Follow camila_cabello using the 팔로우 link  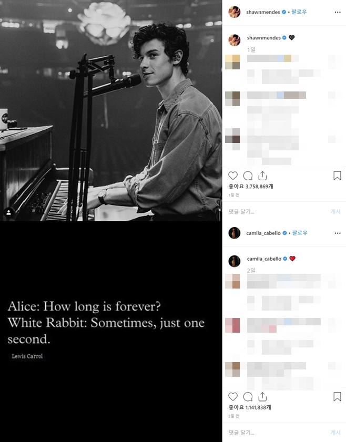tap(300, 233)
